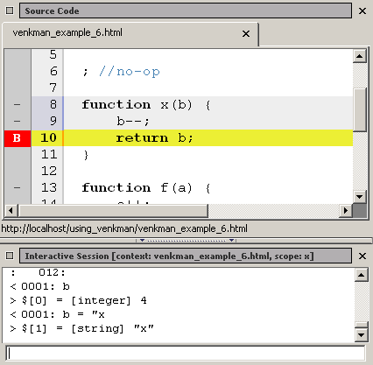
Task: Click the "$[0] = [integer] 4" output line
Action: point(78,300)
